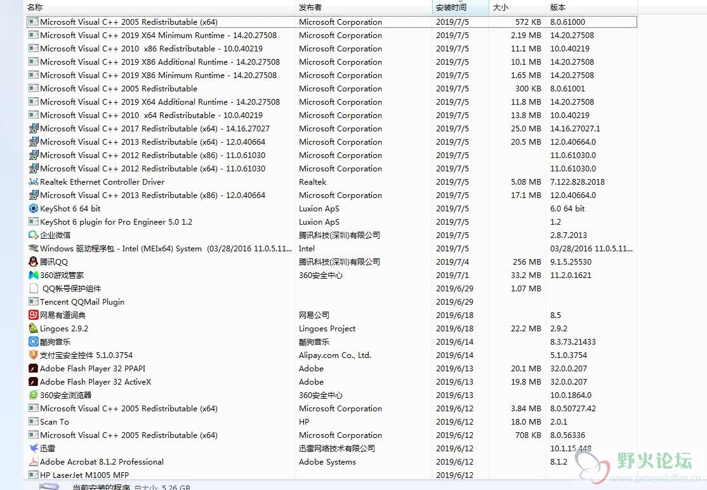The width and height of the screenshot is (707, 490).
Task: Select Microsoft Visual C++ 2019 X86 Minimum Runtime
Action: click(331, 75)
